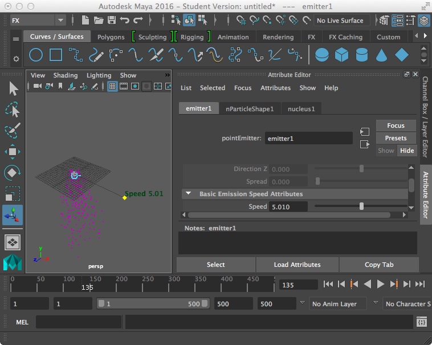Show the next shelf tabs arrow
This screenshot has height=345, width=432.
point(425,35)
